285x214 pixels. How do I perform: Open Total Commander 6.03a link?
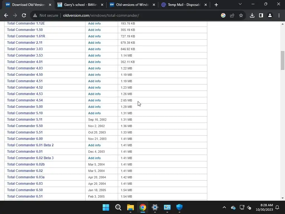pos(26,177)
